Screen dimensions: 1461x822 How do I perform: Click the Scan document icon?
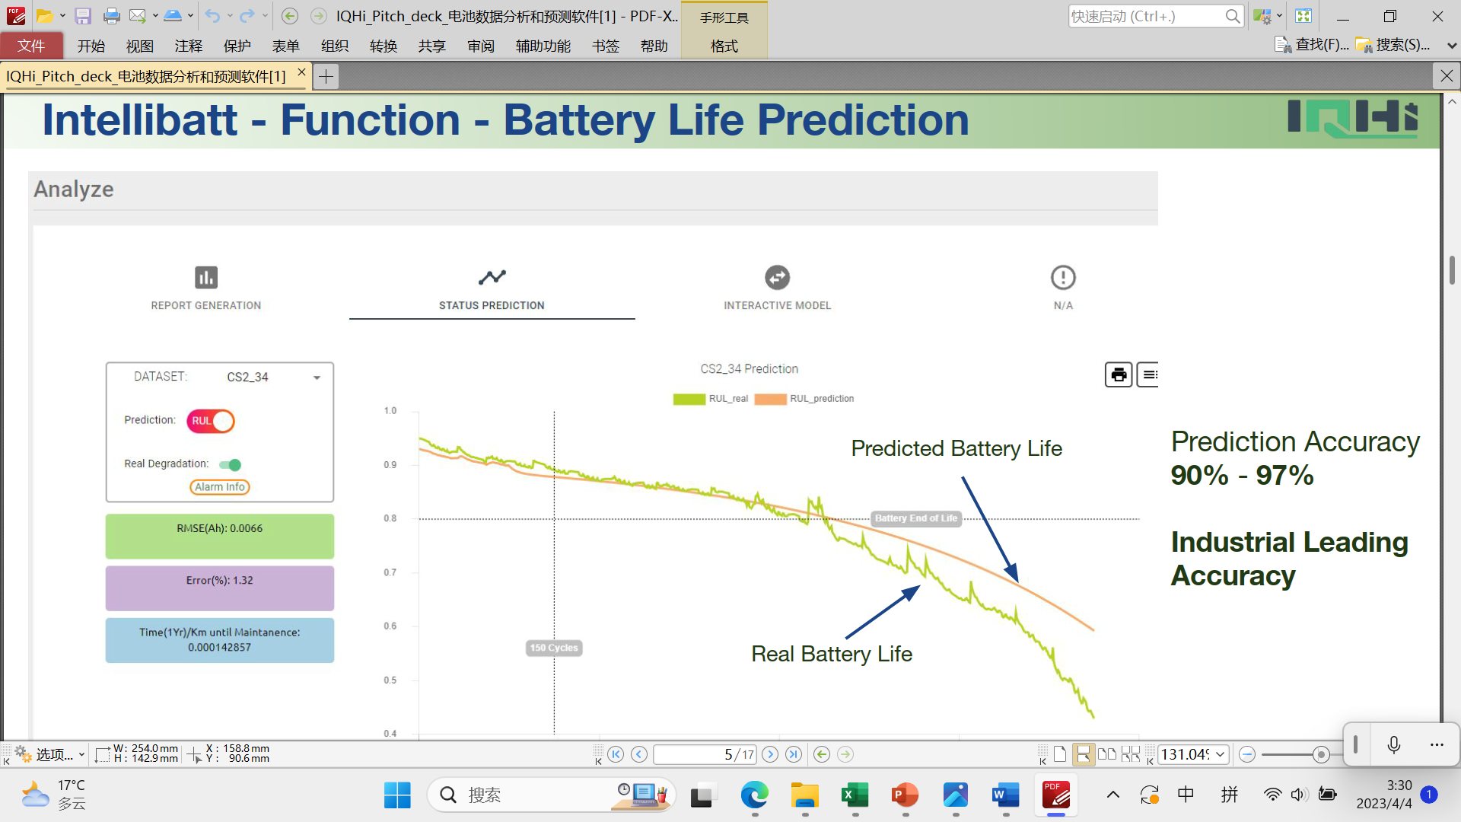[173, 16]
